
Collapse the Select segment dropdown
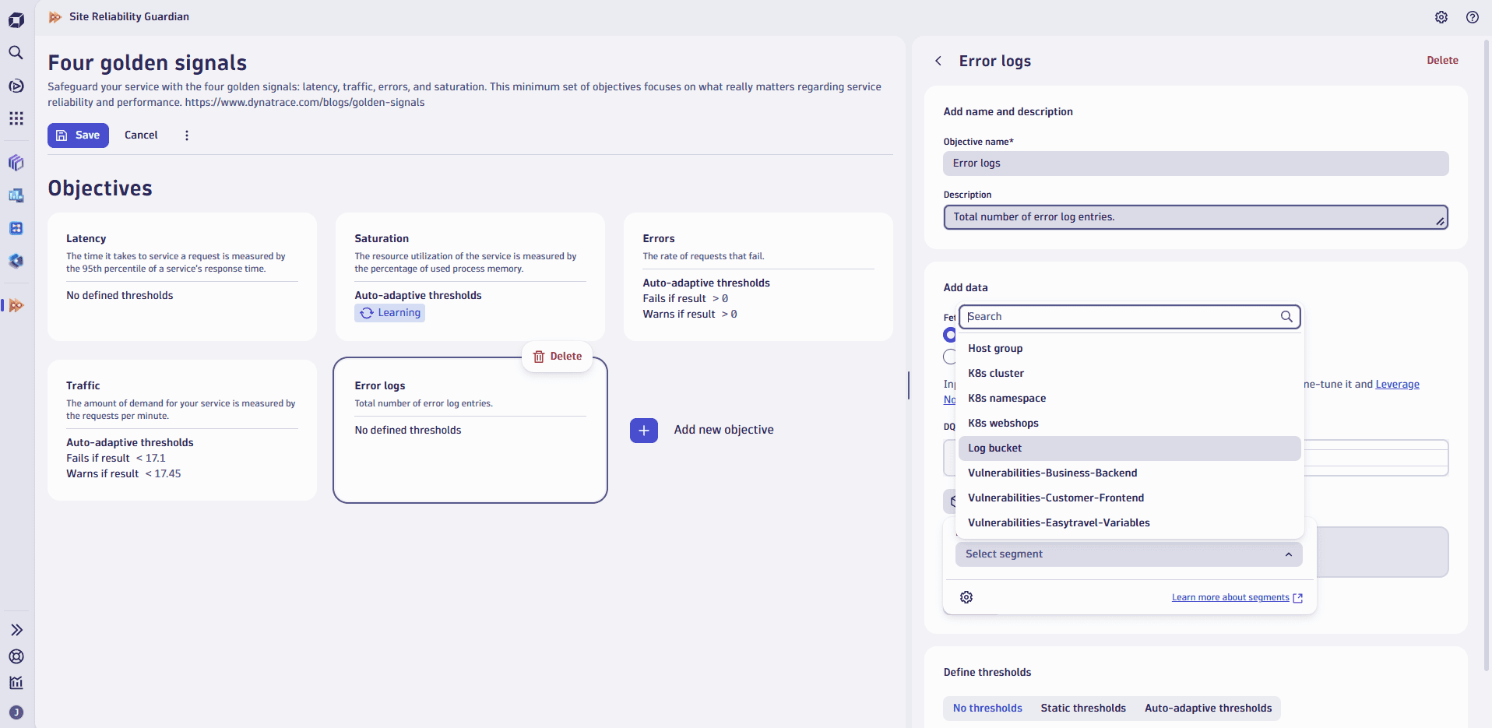coord(1128,554)
